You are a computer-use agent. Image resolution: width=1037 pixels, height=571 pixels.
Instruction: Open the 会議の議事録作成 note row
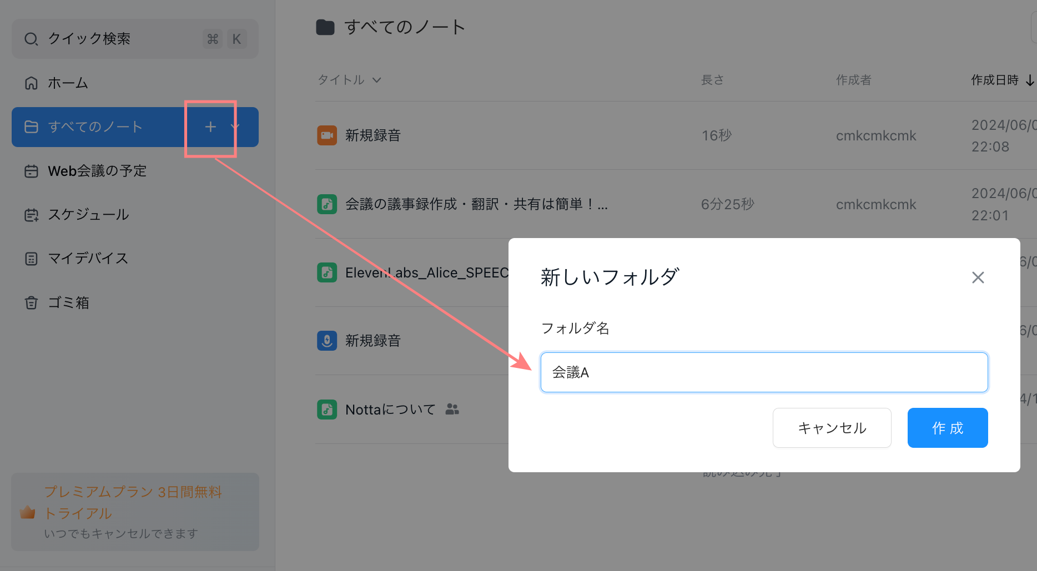(x=476, y=204)
